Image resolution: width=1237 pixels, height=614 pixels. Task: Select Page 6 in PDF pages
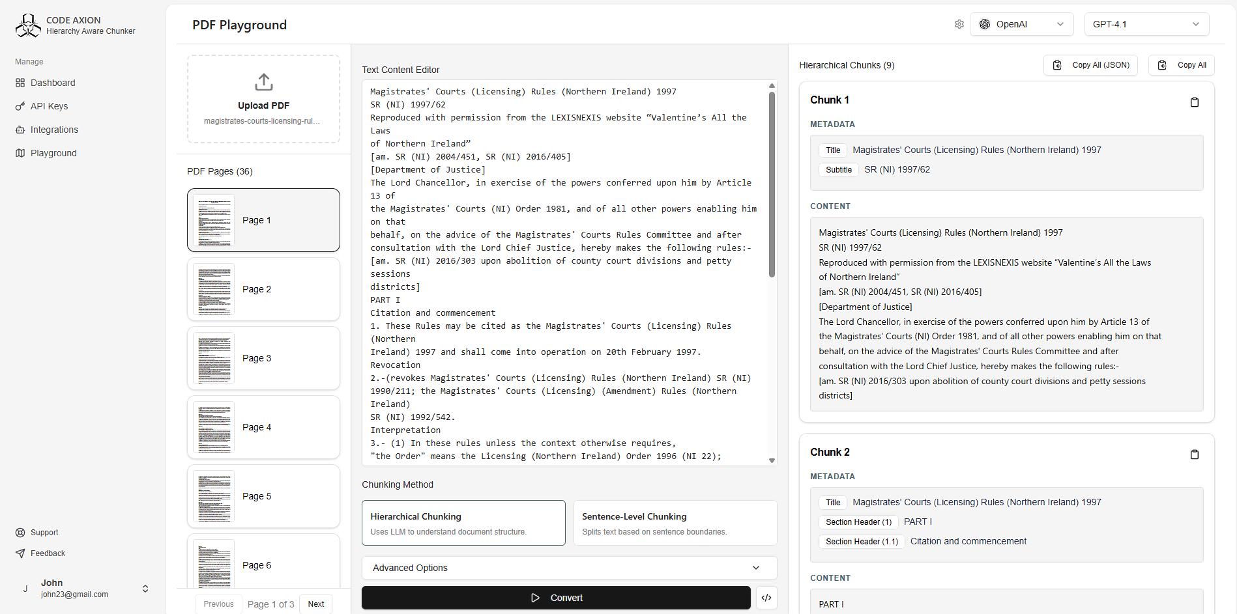pyautogui.click(x=263, y=561)
